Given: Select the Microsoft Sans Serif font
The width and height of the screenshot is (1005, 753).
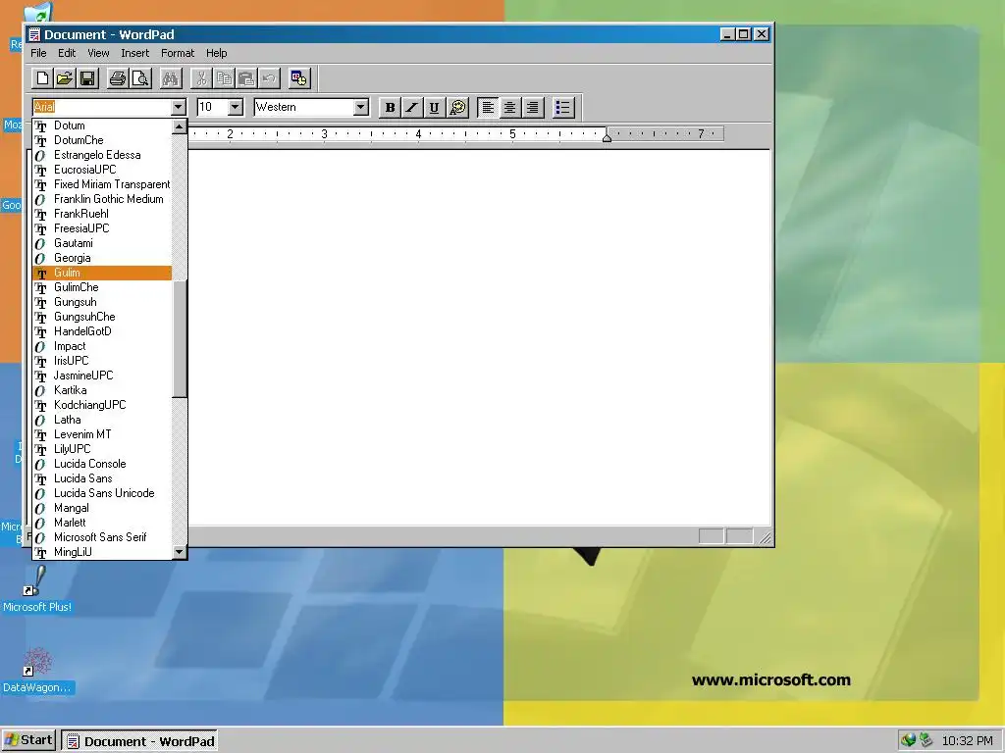Looking at the screenshot, I should coord(102,538).
